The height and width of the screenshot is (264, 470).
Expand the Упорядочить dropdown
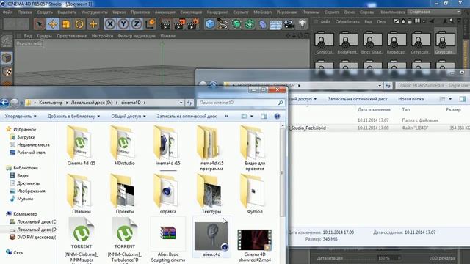point(21,116)
